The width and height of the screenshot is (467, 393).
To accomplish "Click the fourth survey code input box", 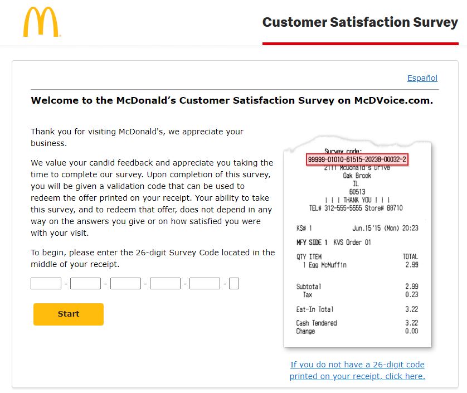I will pyautogui.click(x=165, y=283).
